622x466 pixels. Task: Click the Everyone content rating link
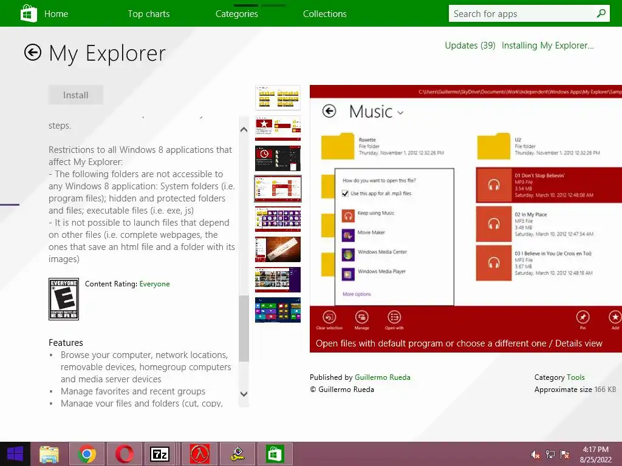[154, 284]
